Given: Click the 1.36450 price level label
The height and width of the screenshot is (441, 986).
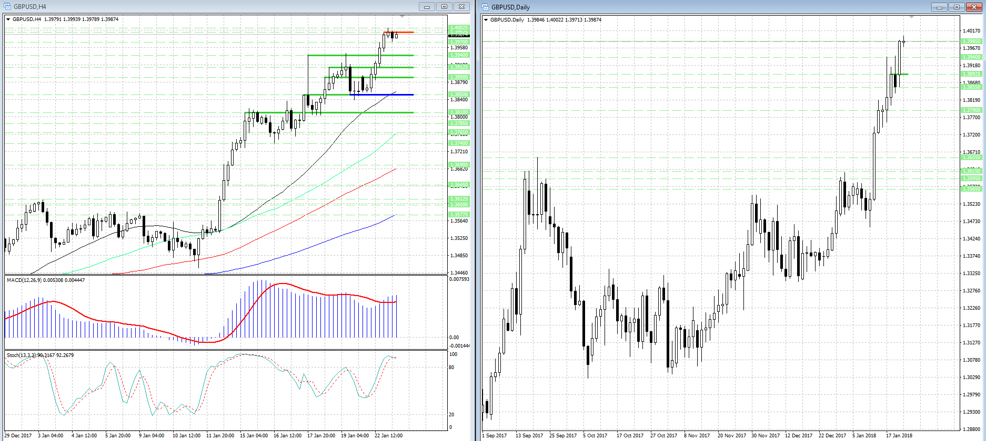Looking at the screenshot, I should (459, 185).
